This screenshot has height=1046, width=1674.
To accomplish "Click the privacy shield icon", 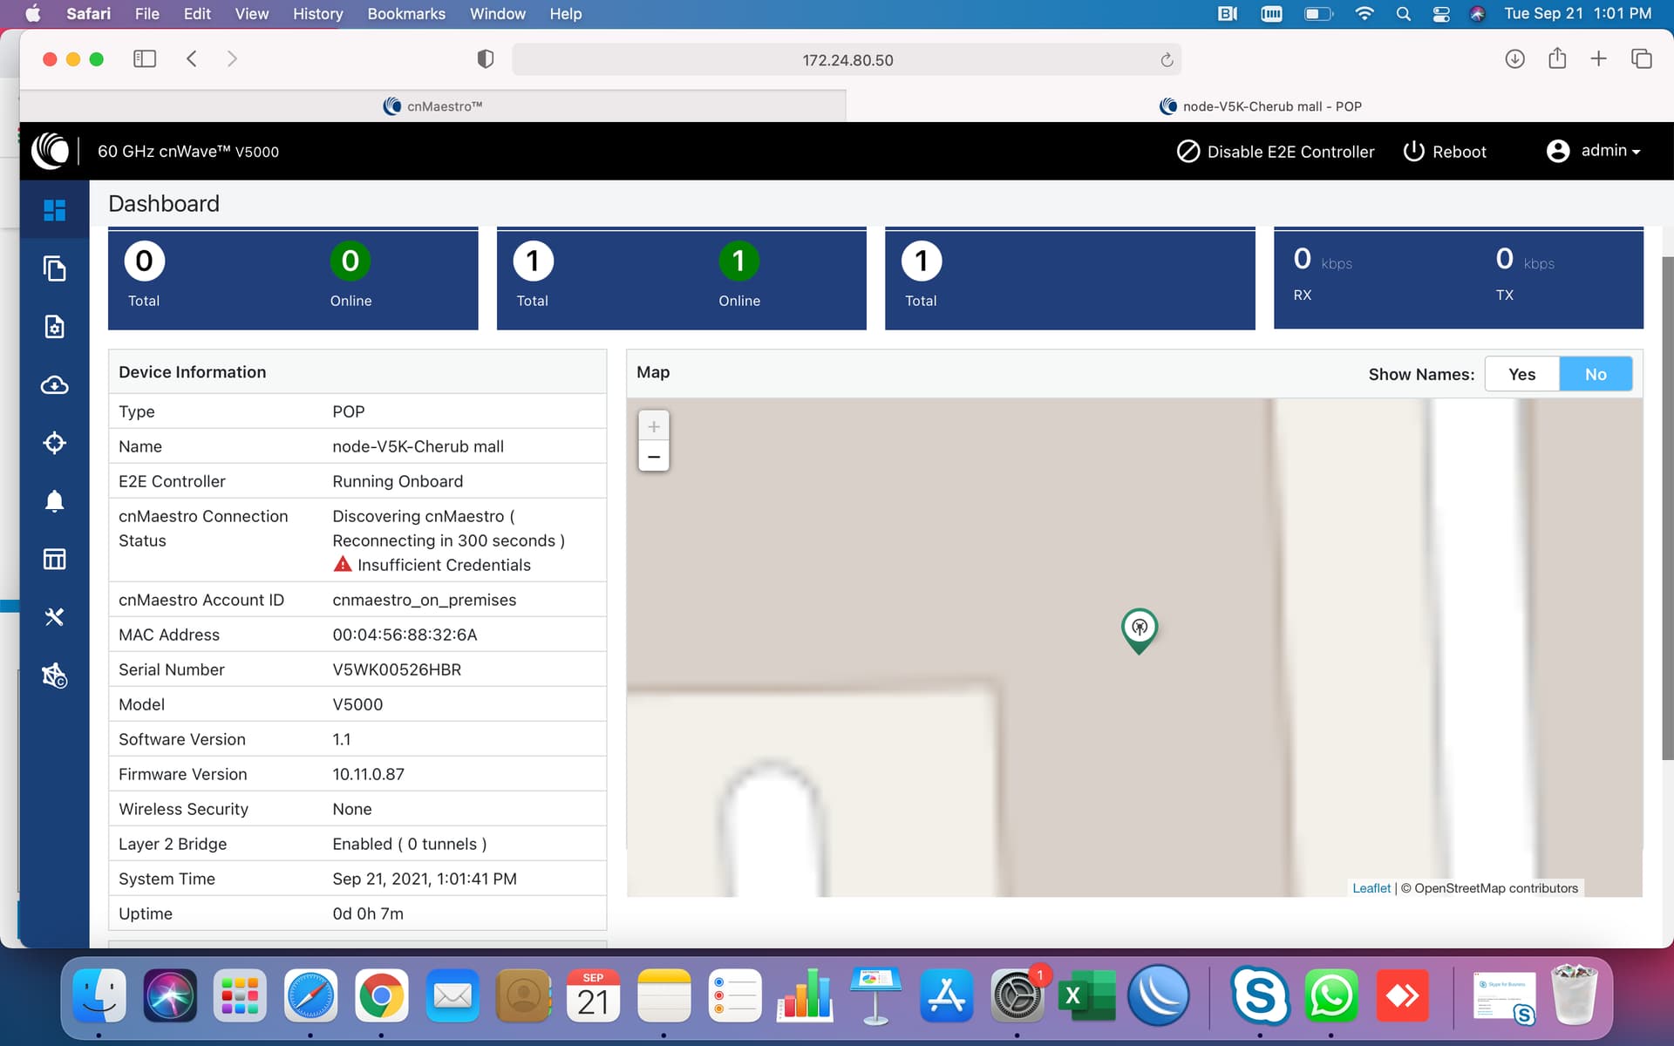I will tap(486, 59).
